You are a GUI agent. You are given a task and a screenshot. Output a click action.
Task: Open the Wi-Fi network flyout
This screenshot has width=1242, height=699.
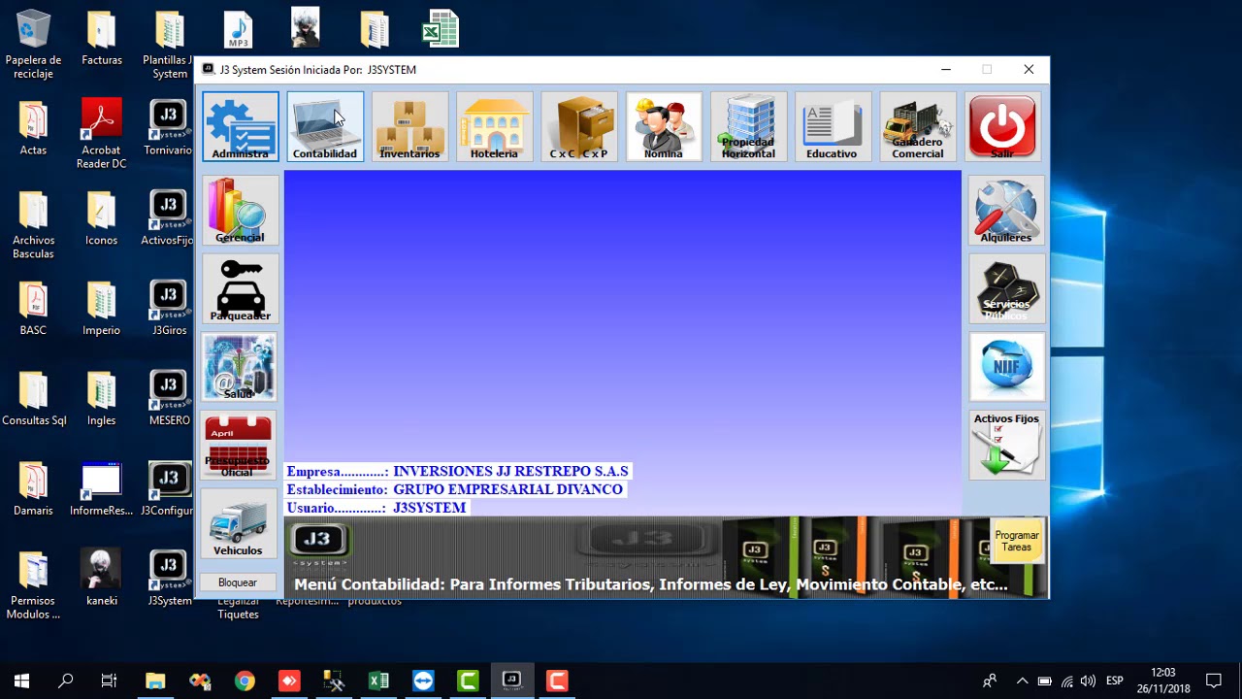(x=1067, y=681)
